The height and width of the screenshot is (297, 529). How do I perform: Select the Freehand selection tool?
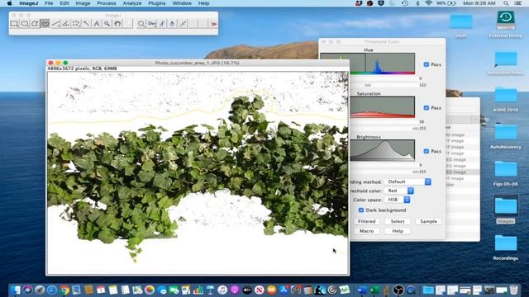click(x=45, y=24)
